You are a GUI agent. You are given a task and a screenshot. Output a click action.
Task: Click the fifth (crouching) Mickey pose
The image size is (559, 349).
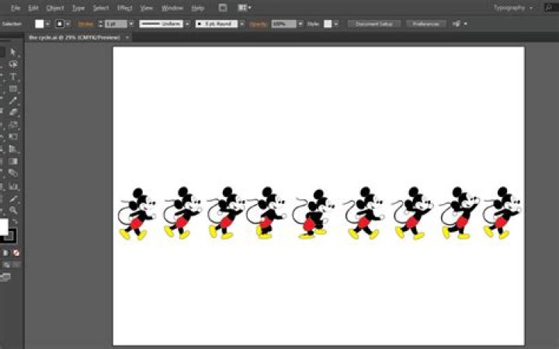314,214
